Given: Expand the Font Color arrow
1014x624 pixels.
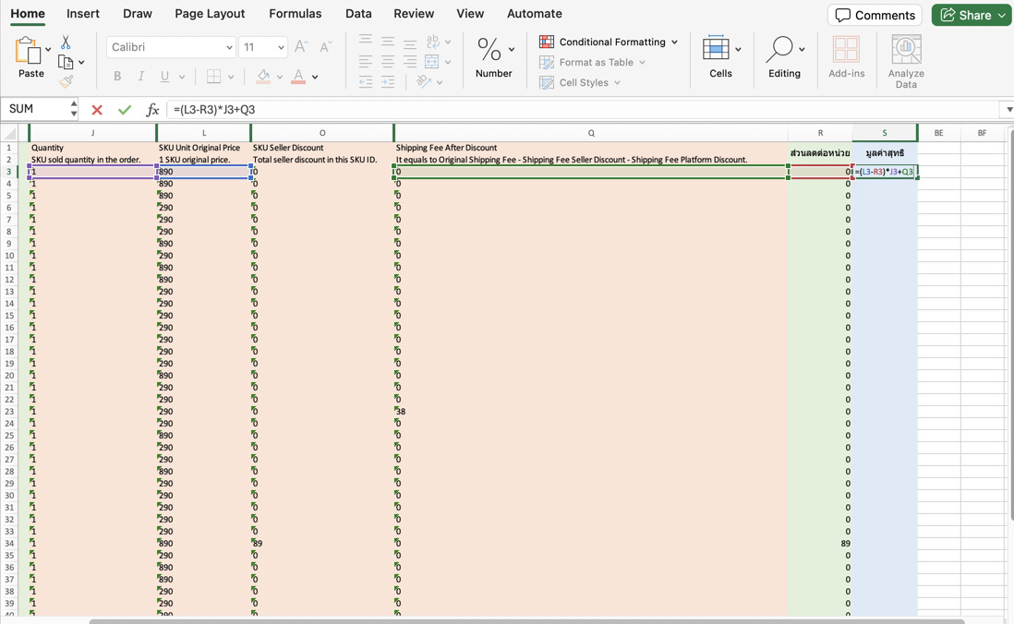Looking at the screenshot, I should pyautogui.click(x=315, y=77).
